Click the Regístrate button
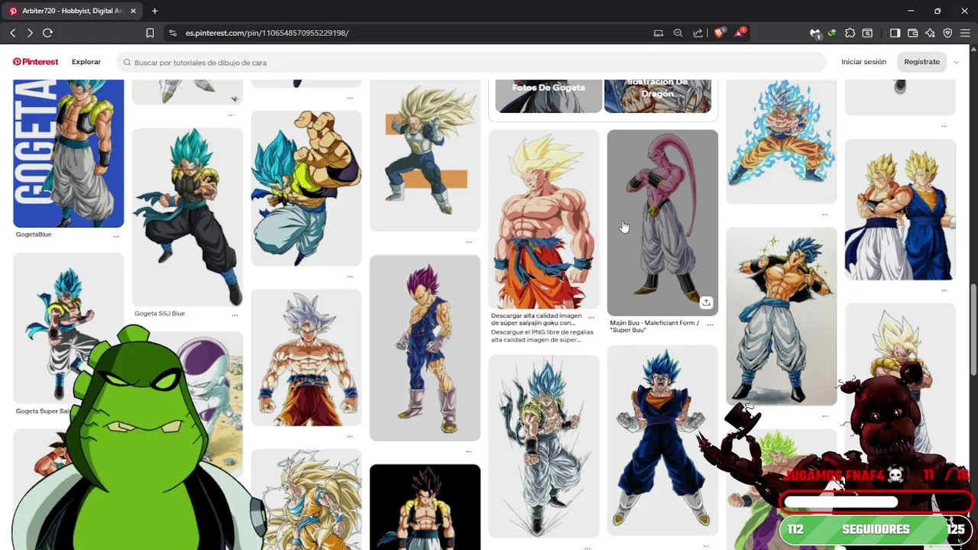 point(921,62)
